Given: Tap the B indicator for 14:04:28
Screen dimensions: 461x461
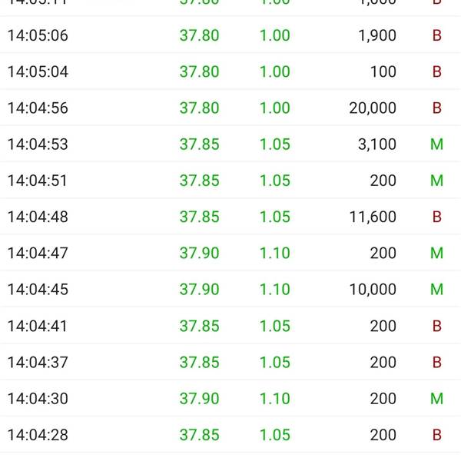Looking at the screenshot, I should tap(437, 435).
